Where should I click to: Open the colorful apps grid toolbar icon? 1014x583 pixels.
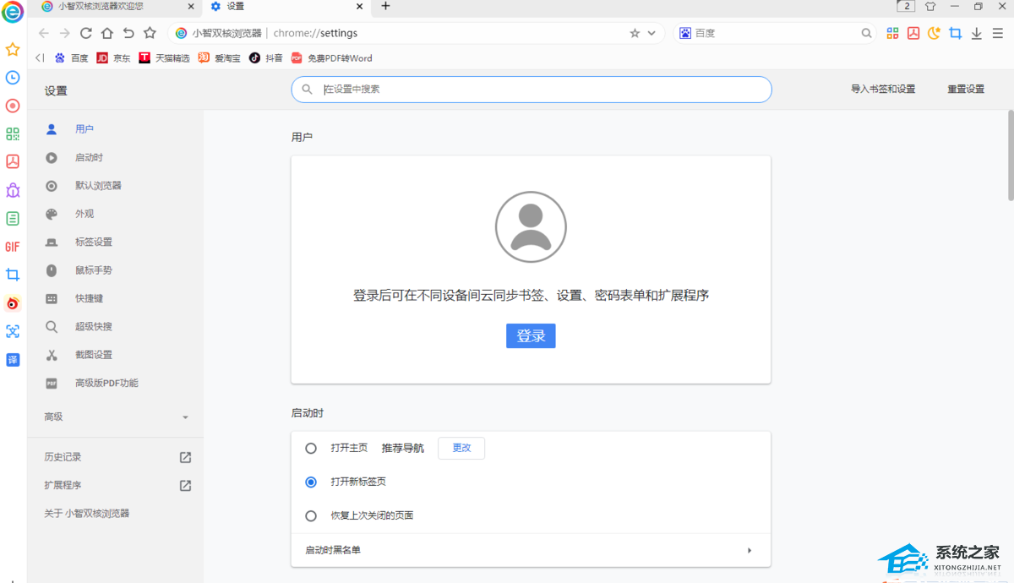pyautogui.click(x=892, y=33)
